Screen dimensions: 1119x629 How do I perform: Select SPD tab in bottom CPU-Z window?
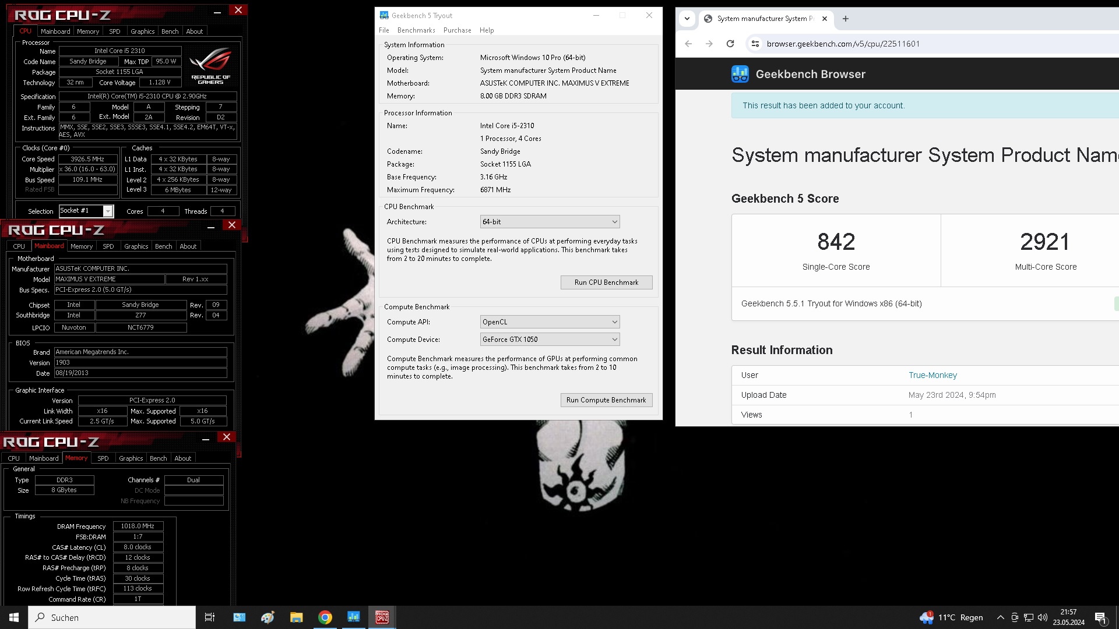coord(103,458)
